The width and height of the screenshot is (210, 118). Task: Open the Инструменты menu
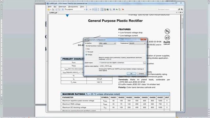point(73,7)
